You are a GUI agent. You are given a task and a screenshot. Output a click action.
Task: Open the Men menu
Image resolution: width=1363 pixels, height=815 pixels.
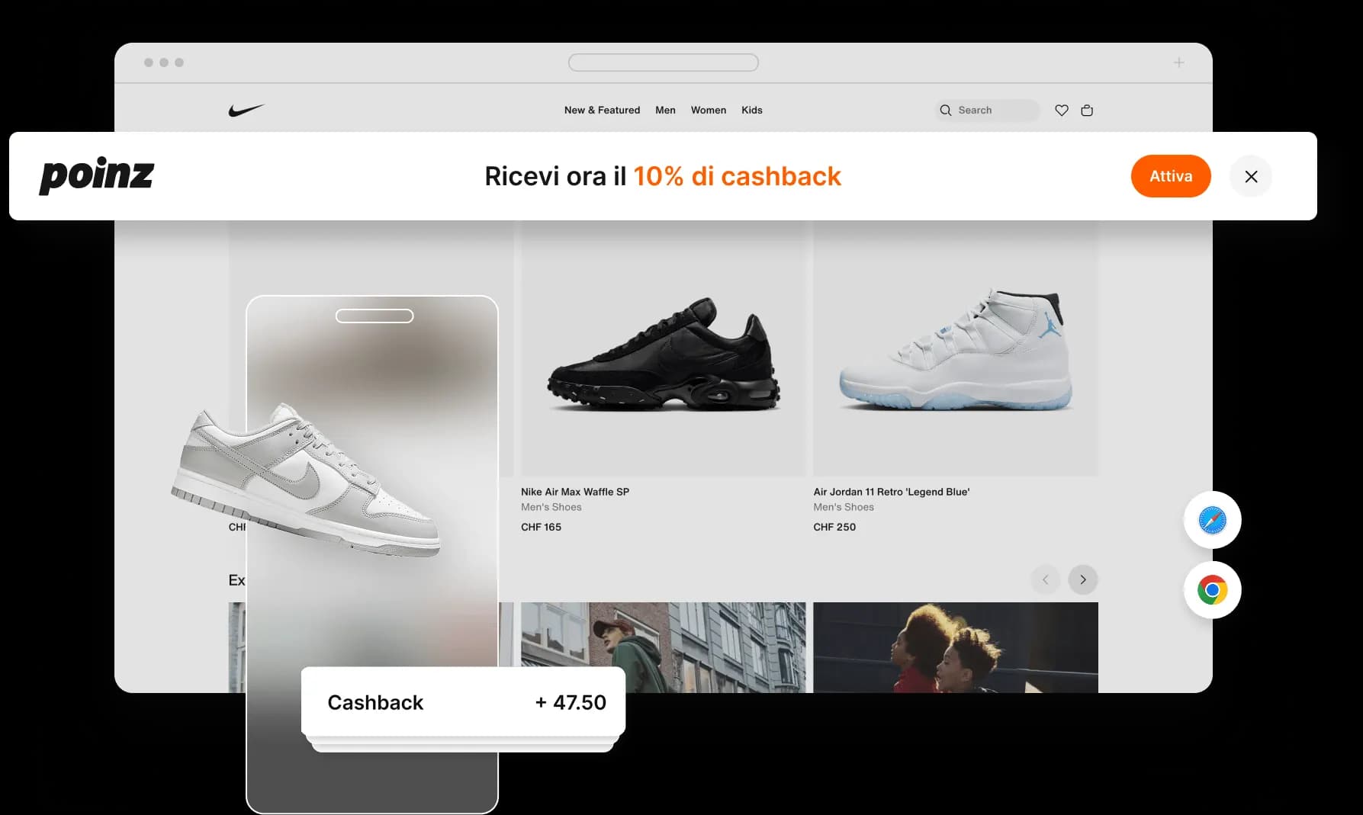[665, 111]
